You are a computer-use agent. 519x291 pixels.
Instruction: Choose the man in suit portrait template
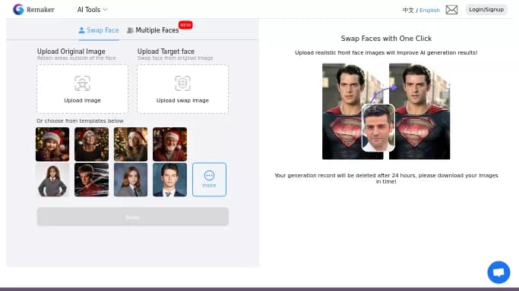(x=169, y=180)
